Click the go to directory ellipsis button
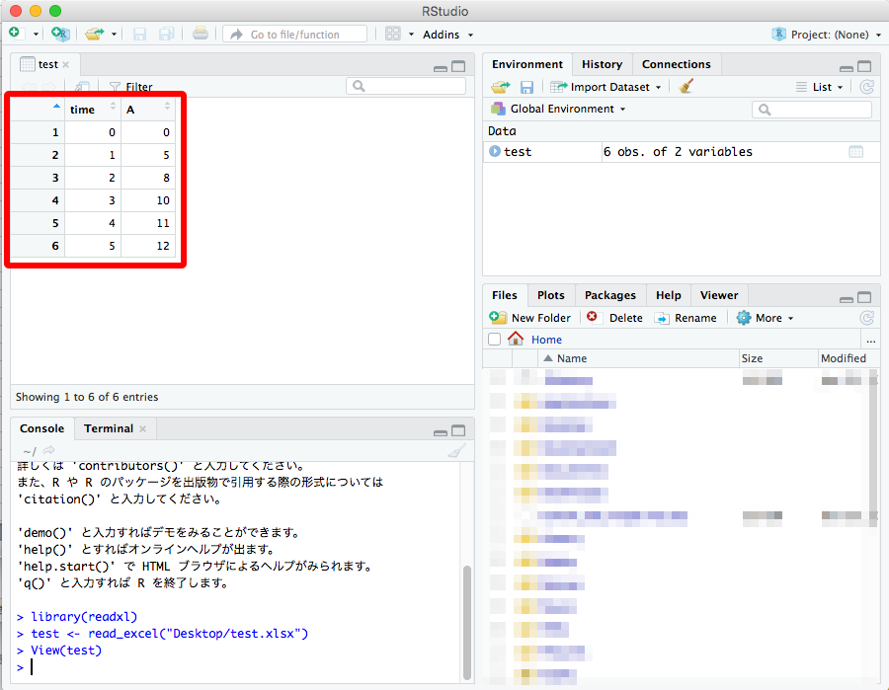Viewport: 889px width, 690px height. 870,341
